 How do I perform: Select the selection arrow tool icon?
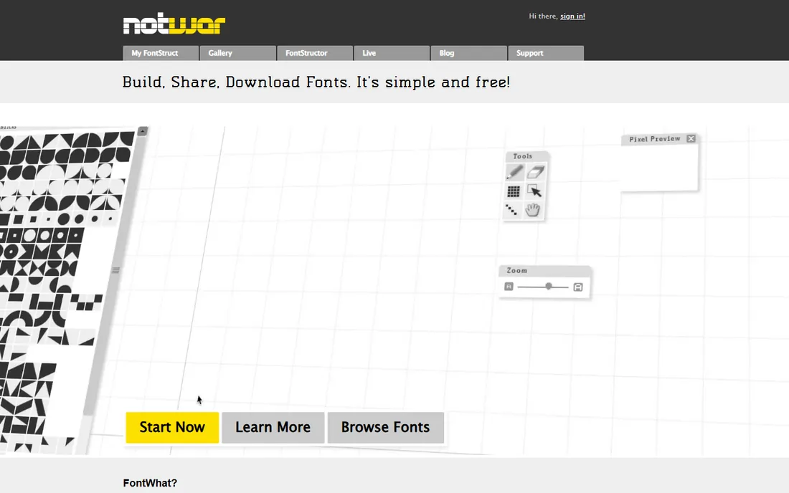(534, 191)
